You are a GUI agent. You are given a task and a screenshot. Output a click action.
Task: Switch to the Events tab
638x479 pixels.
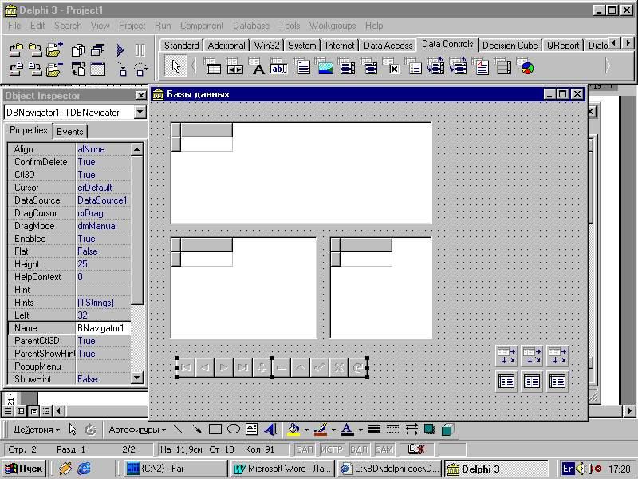coord(69,132)
